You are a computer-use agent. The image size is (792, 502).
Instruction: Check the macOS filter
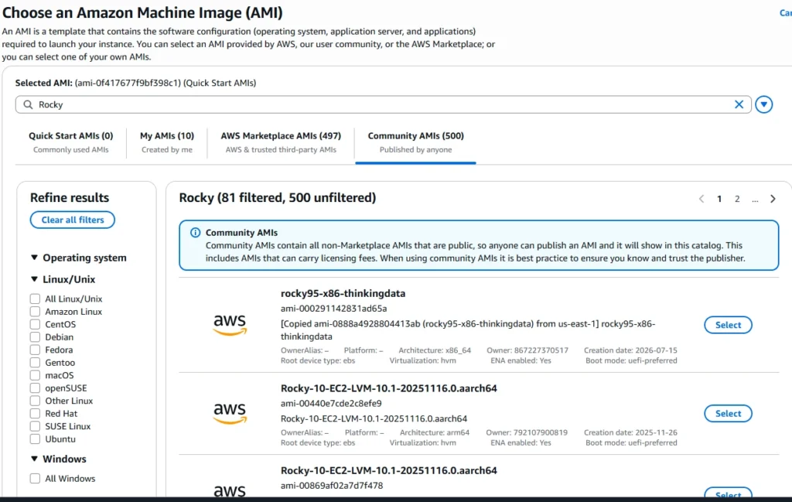35,375
